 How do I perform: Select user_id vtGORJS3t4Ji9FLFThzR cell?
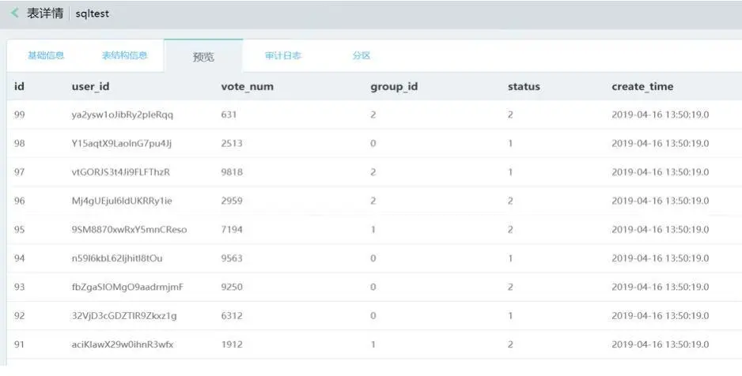(121, 172)
